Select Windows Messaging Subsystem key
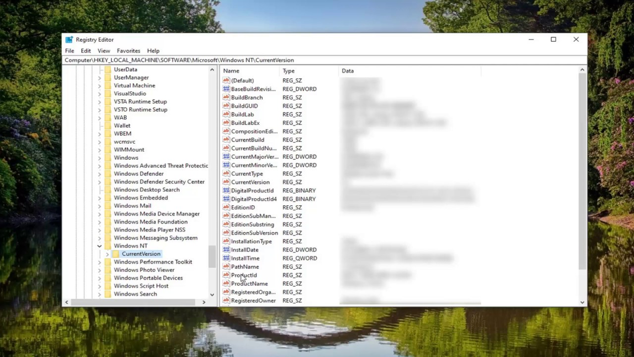The width and height of the screenshot is (634, 357). coord(156,238)
